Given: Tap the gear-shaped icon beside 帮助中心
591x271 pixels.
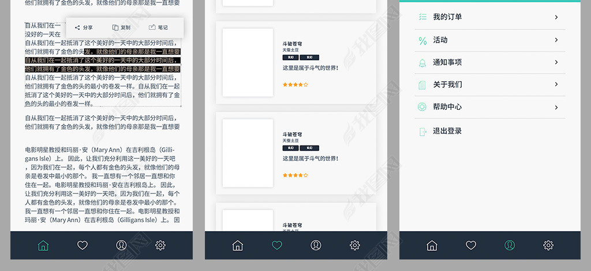Looking at the screenshot, I should 422,107.
